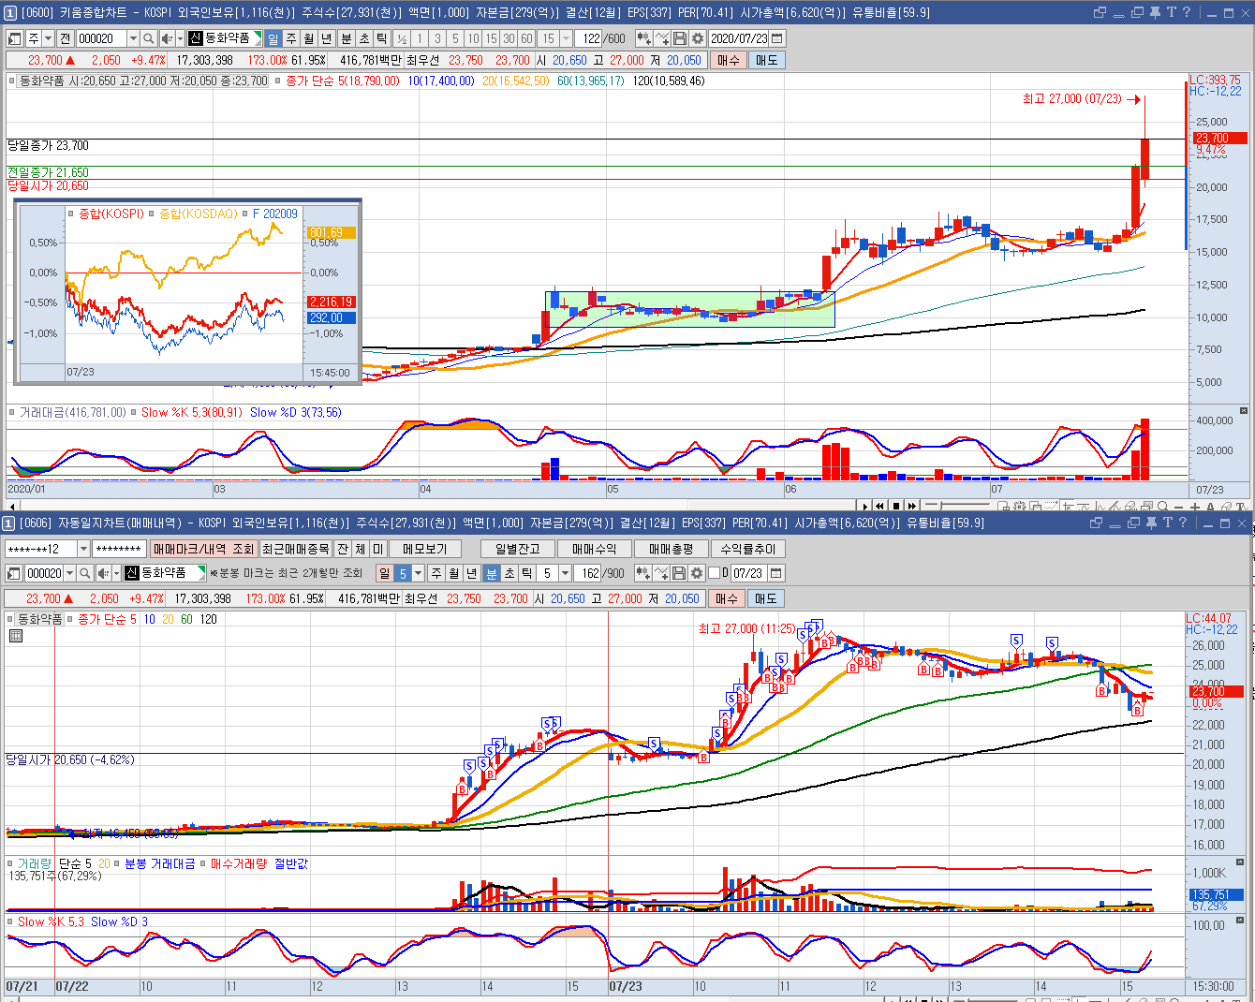This screenshot has width=1255, height=1002.
Task: Open chart settings gear in 키움종합차트 toolbar
Action: [x=698, y=38]
